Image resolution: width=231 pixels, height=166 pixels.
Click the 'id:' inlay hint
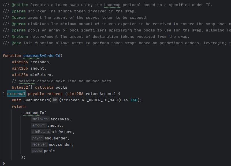(55, 100)
